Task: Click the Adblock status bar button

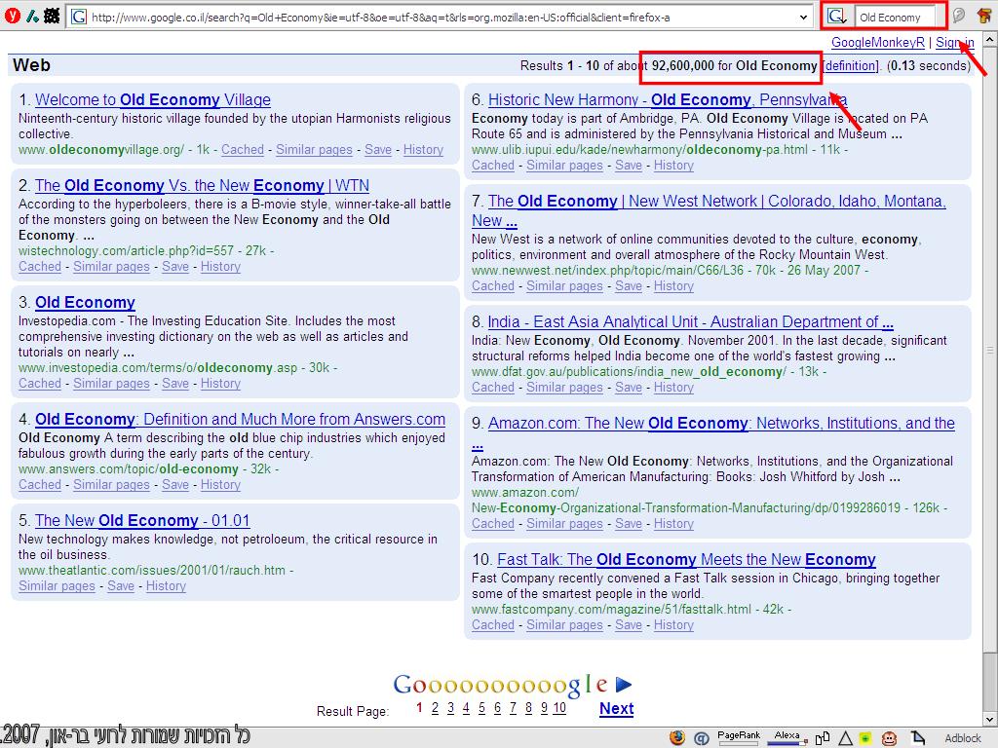Action: click(x=962, y=738)
